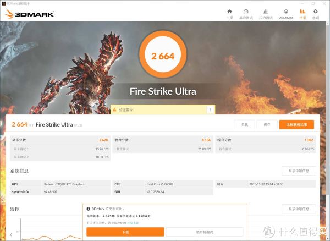Open the Benchmarks speedometer tab
Screen dimensions: 330x241
tap(246, 14)
